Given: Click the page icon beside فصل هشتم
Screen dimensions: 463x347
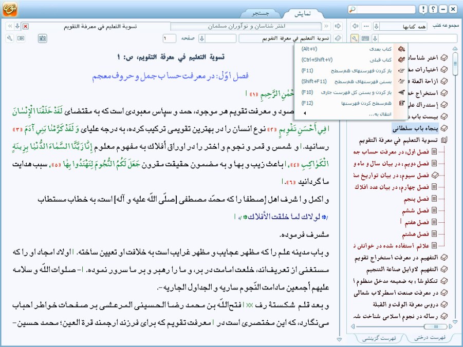Looking at the screenshot, I should point(434,234).
